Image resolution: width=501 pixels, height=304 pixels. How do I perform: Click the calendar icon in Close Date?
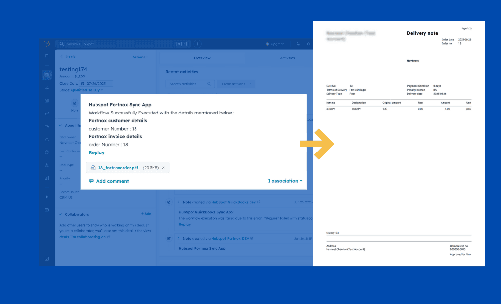point(83,84)
